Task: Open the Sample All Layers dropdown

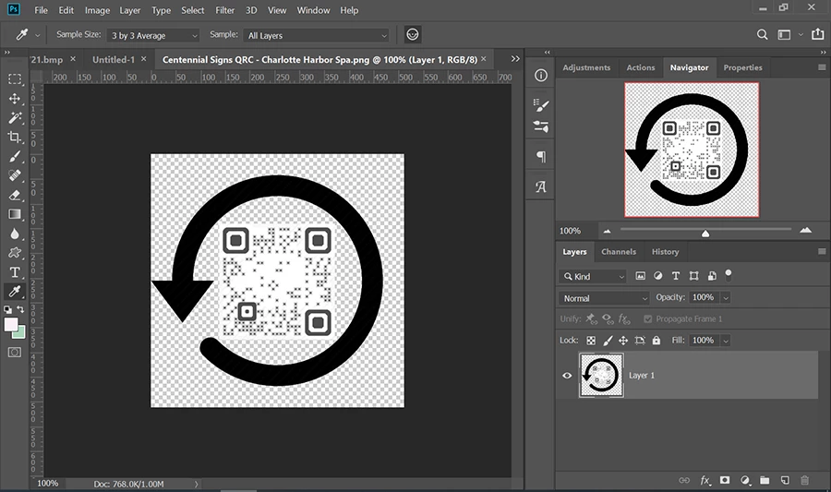Action: pyautogui.click(x=316, y=35)
